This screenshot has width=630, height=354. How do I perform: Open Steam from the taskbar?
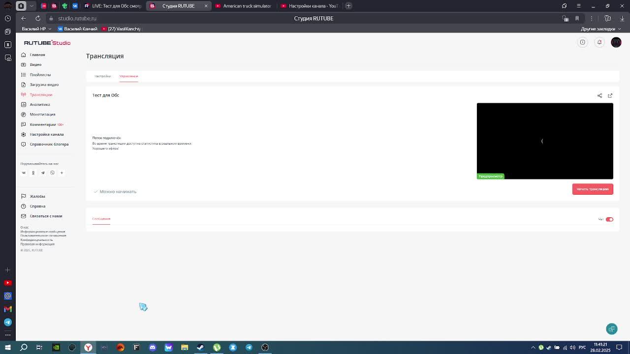coord(200,348)
